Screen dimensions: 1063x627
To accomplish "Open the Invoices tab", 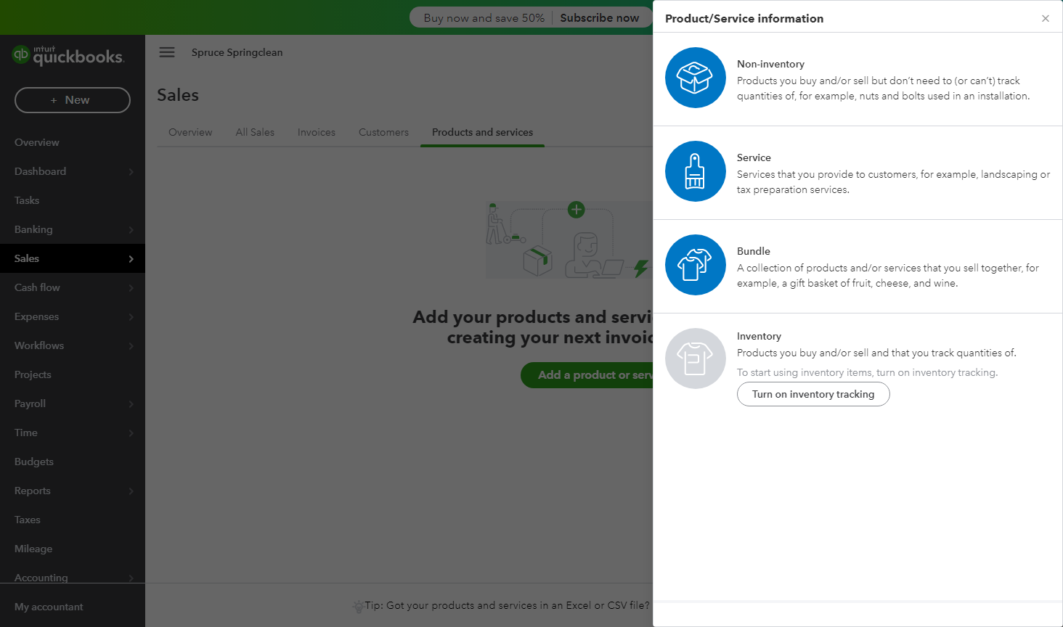I will (x=317, y=132).
